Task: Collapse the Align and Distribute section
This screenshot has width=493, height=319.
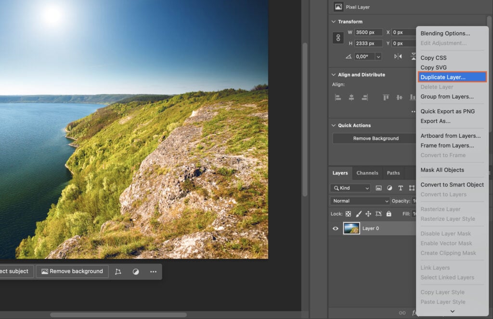Action: [x=334, y=75]
